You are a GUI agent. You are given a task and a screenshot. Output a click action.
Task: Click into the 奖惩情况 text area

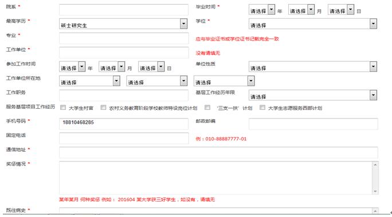pos(215,177)
